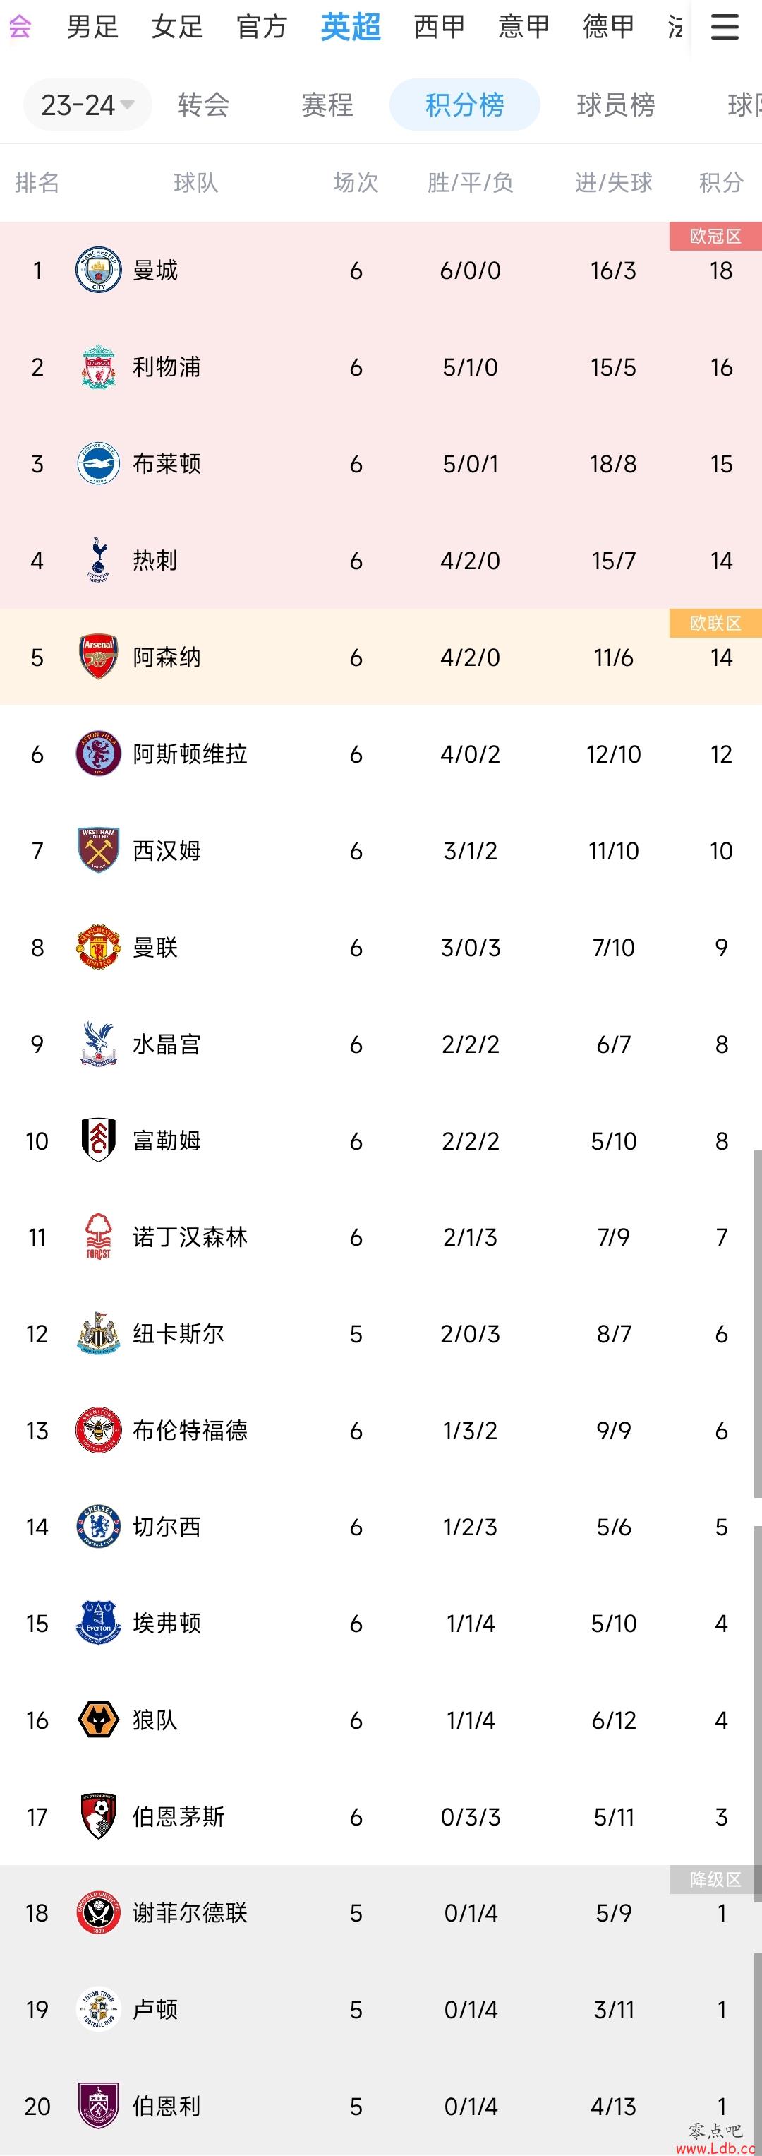Open the 纽卡斯尔 team row
The height and width of the screenshot is (2156, 762).
[x=380, y=1334]
